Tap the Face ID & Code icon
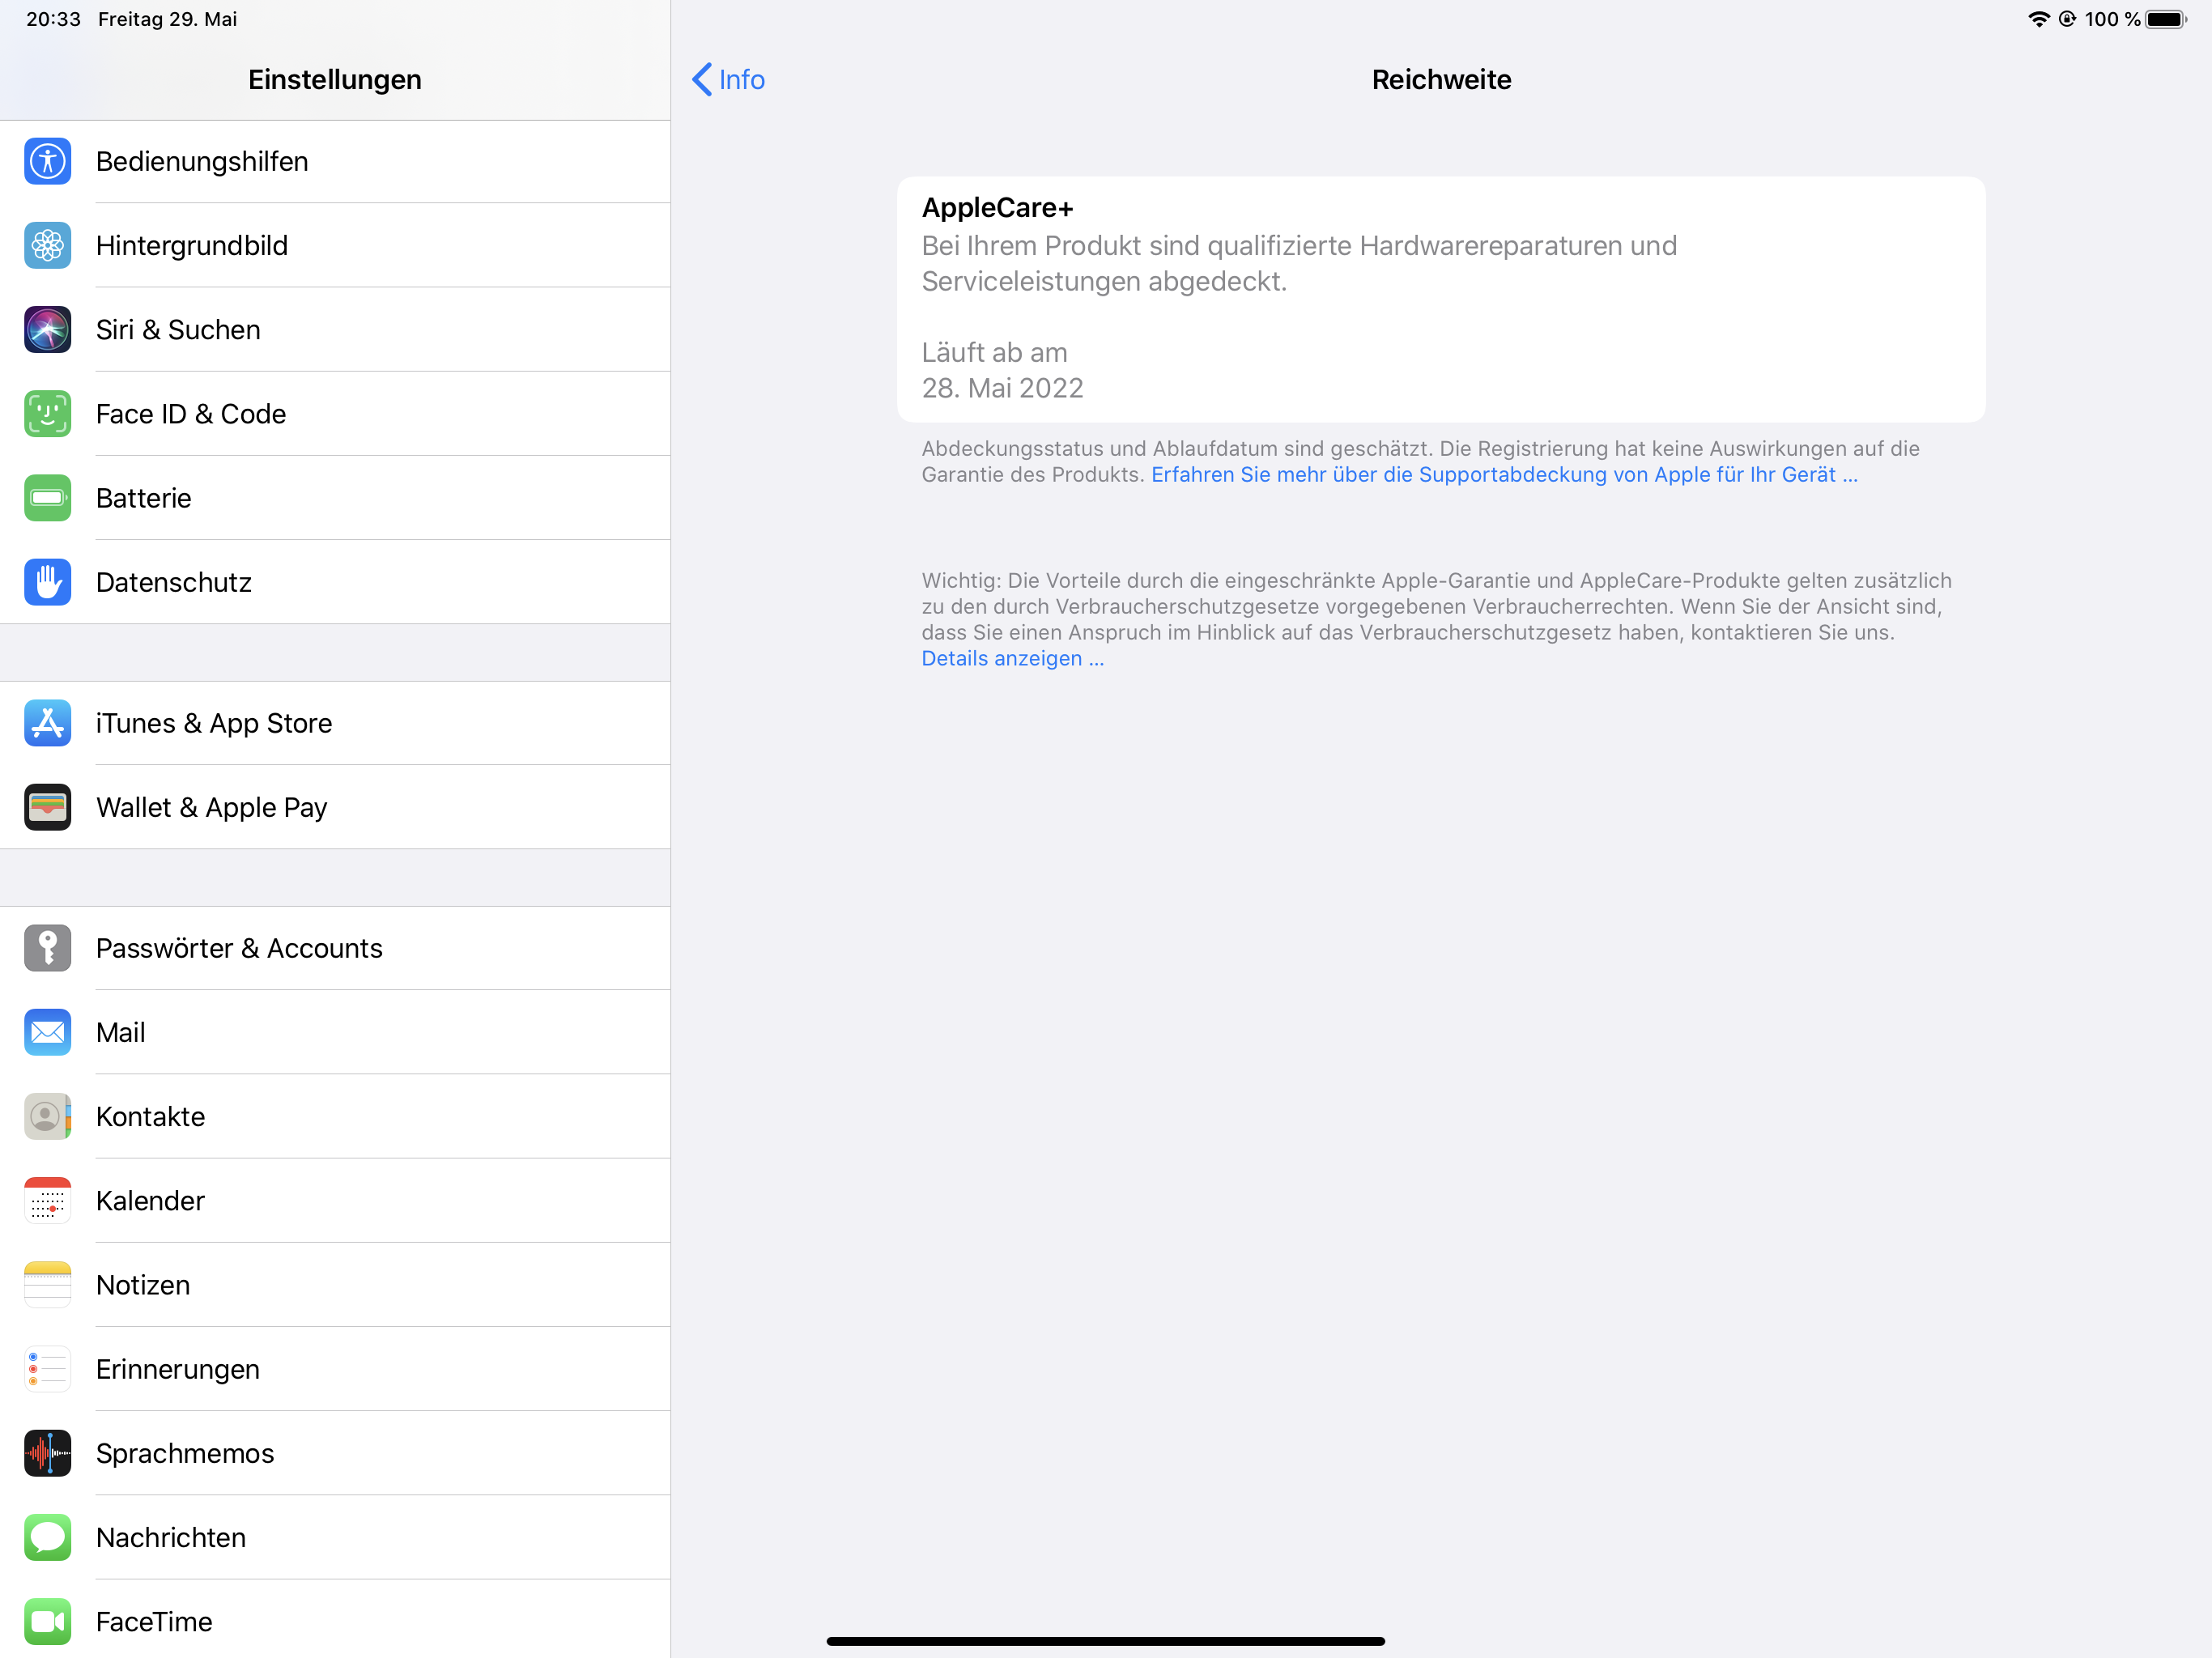Image resolution: width=2212 pixels, height=1658 pixels. point(47,413)
